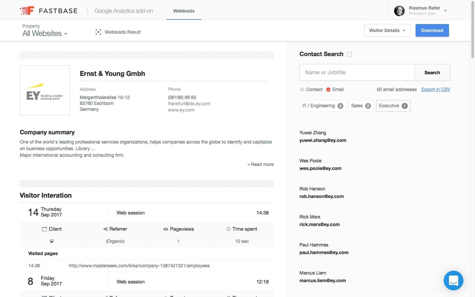
Task: Switch to the Webleads tab
Action: 184,11
